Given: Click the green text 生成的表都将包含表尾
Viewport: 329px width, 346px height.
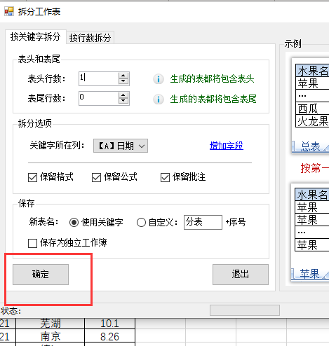Looking at the screenshot, I should tap(213, 99).
